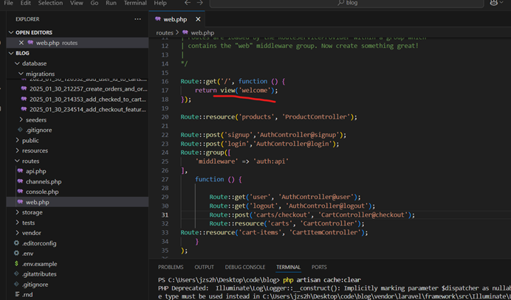
Task: Open the .env file in the explorer
Action: pyautogui.click(x=28, y=254)
